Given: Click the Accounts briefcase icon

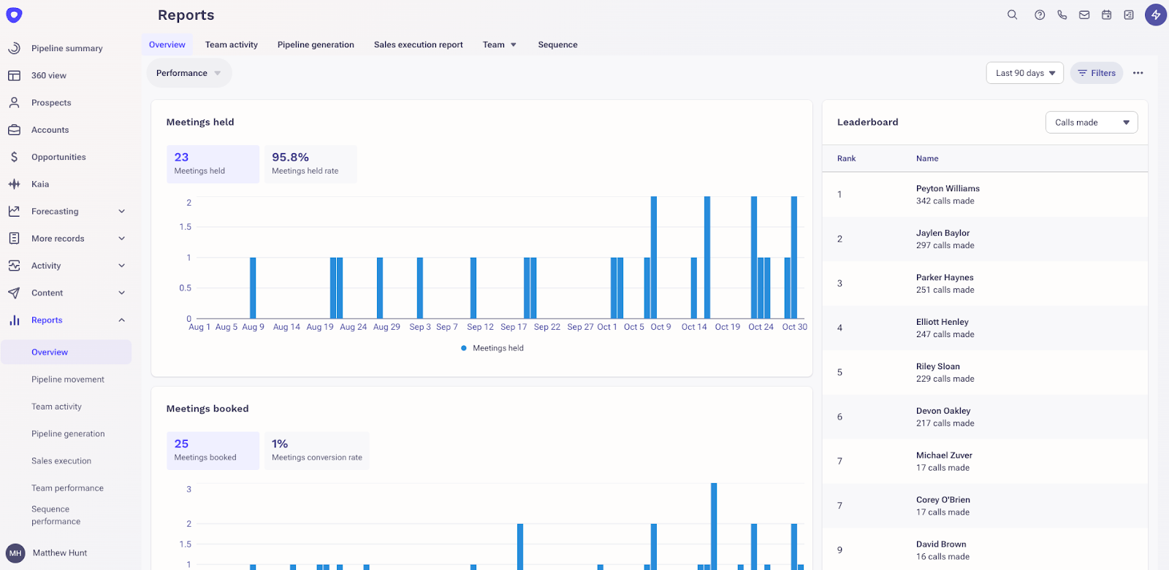Looking at the screenshot, I should click(x=14, y=130).
